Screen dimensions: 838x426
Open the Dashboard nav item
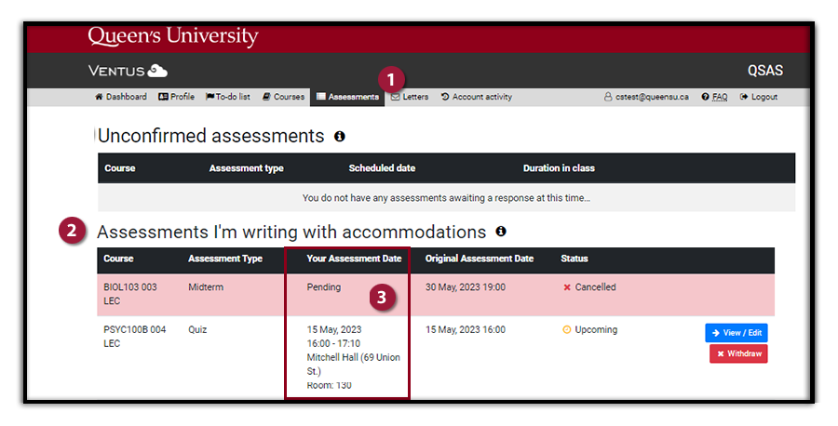pos(121,97)
